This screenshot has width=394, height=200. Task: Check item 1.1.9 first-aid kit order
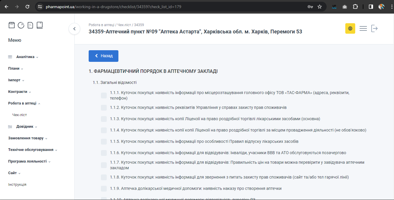(104, 189)
